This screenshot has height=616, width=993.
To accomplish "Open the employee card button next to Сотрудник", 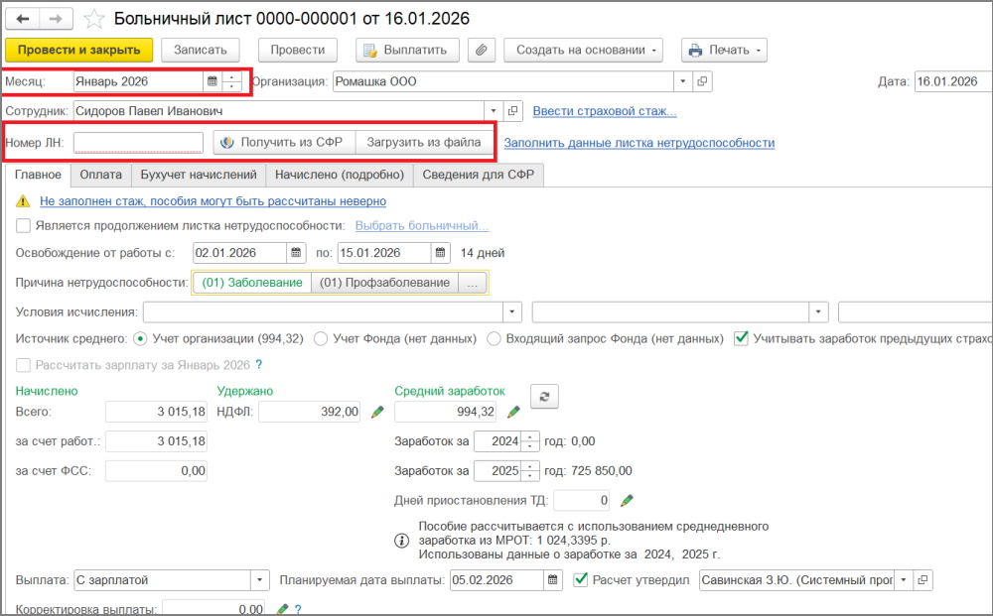I will [513, 111].
